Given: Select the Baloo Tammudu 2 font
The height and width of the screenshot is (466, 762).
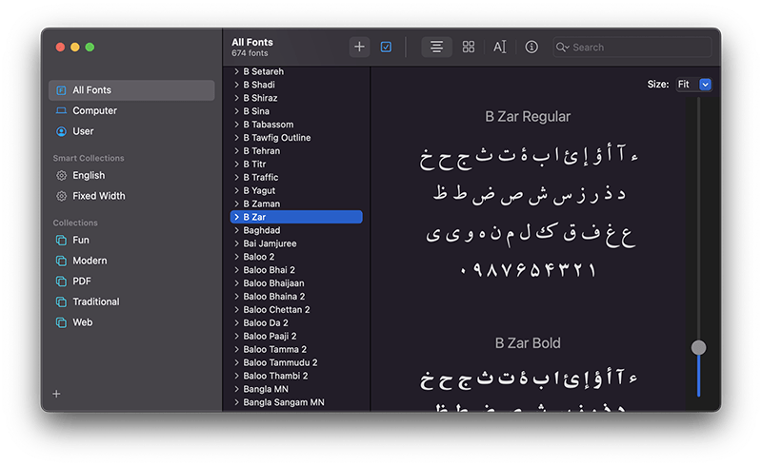Looking at the screenshot, I should (x=296, y=362).
